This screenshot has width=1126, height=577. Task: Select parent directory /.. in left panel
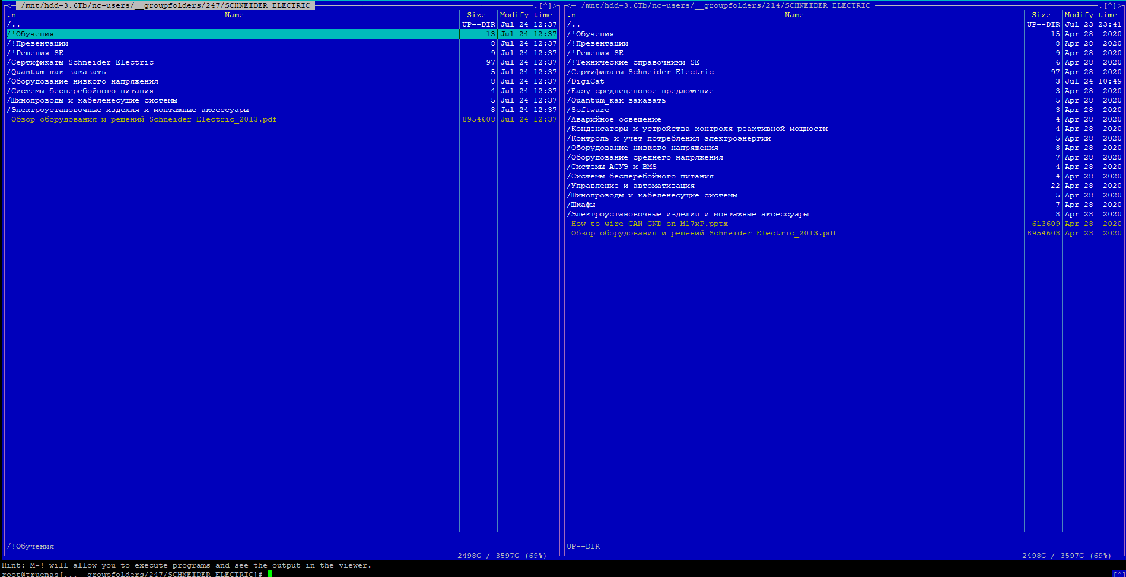coord(282,24)
